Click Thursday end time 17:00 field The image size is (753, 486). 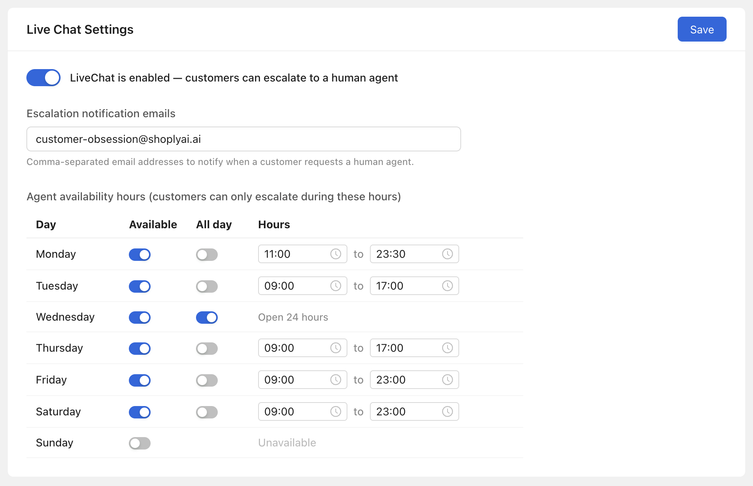coord(404,348)
